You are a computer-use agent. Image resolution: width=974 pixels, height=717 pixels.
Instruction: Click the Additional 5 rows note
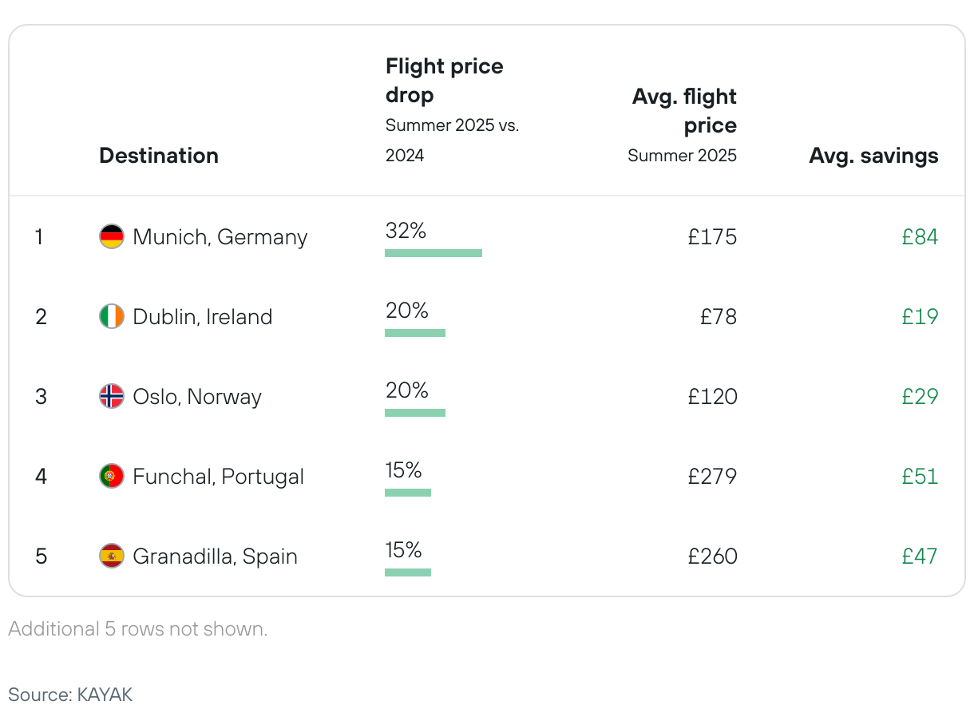click(138, 629)
